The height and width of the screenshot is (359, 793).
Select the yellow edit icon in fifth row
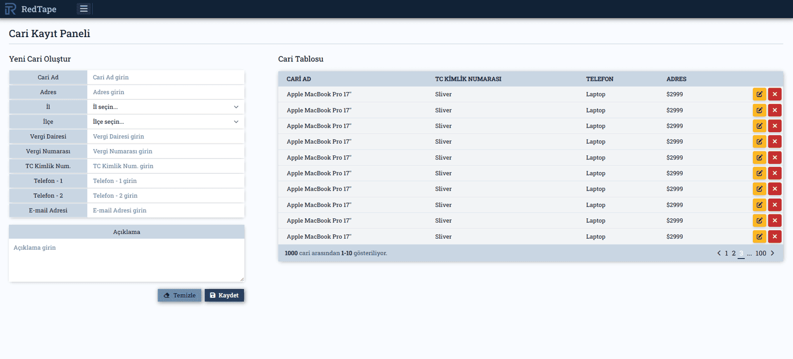click(759, 157)
